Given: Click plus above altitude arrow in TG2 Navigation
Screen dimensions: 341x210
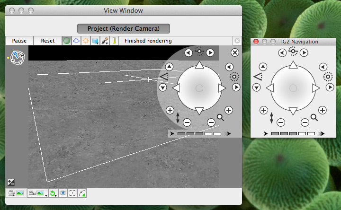Looking at the screenshot, I should click(264, 110).
